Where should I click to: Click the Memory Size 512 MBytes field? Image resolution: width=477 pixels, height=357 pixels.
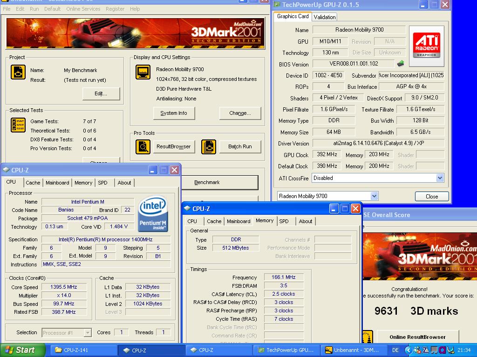point(235,248)
